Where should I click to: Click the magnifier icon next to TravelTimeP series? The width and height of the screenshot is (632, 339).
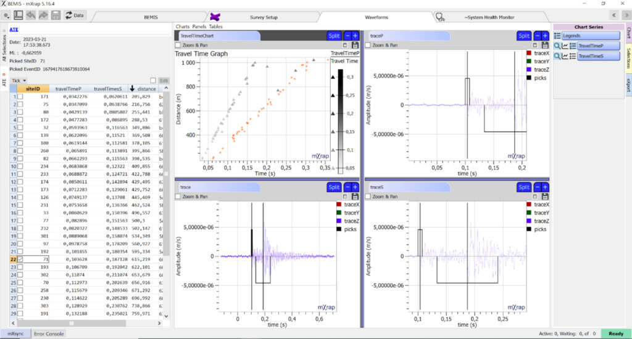557,46
